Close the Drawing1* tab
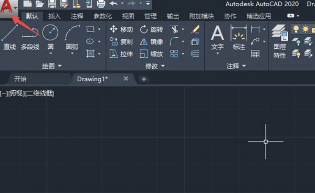Viewport: 315px width, 193px height. pyautogui.click(x=126, y=79)
